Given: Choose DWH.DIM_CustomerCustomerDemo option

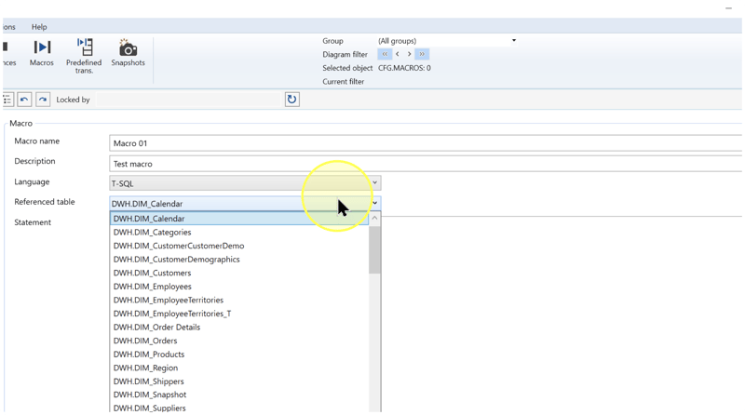Looking at the screenshot, I should [x=239, y=246].
